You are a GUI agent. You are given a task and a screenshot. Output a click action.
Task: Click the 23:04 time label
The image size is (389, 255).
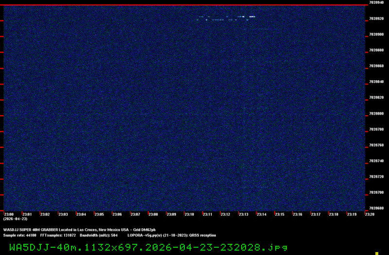pos(81,214)
